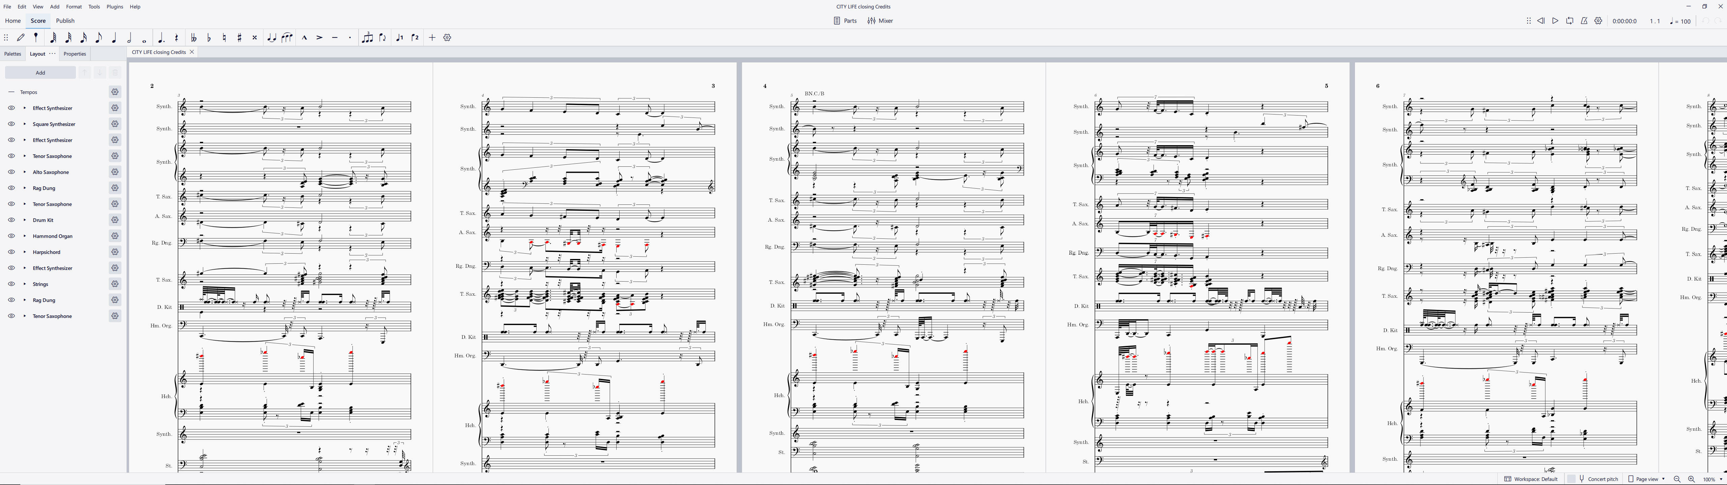Toggle visibility of Harpsichord
Screen dimensions: 1727x485
(11, 252)
